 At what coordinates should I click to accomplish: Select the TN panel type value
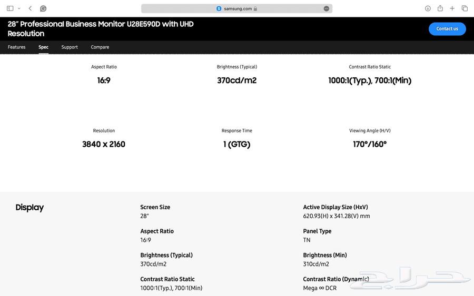click(x=307, y=240)
